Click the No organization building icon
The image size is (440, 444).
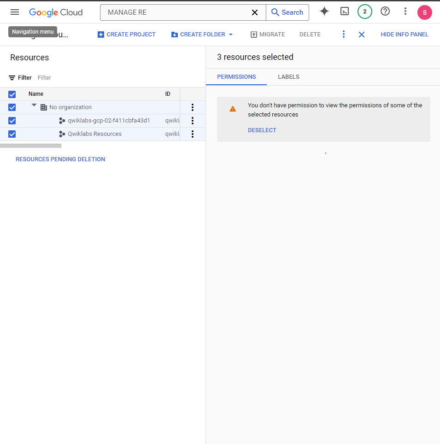[44, 107]
